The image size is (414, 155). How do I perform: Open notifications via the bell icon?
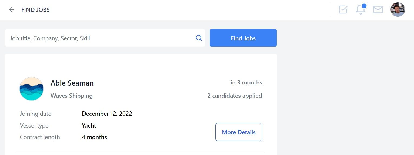360,10
